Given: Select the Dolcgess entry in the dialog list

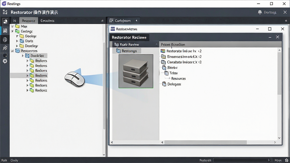Looking at the screenshot, I should click(x=174, y=84).
